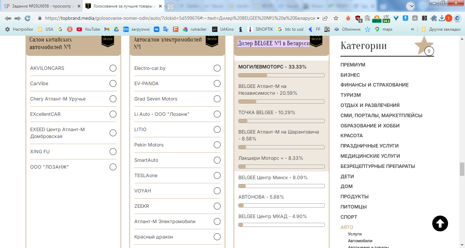Open the YouTube bookmark
Screen dimensions: 465x248
(88, 29)
